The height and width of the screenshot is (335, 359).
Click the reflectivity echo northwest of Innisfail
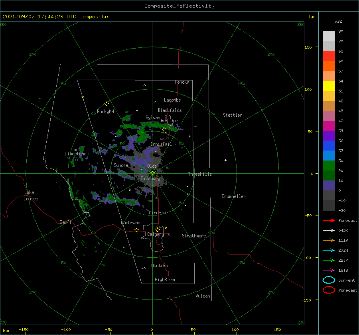(x=142, y=137)
